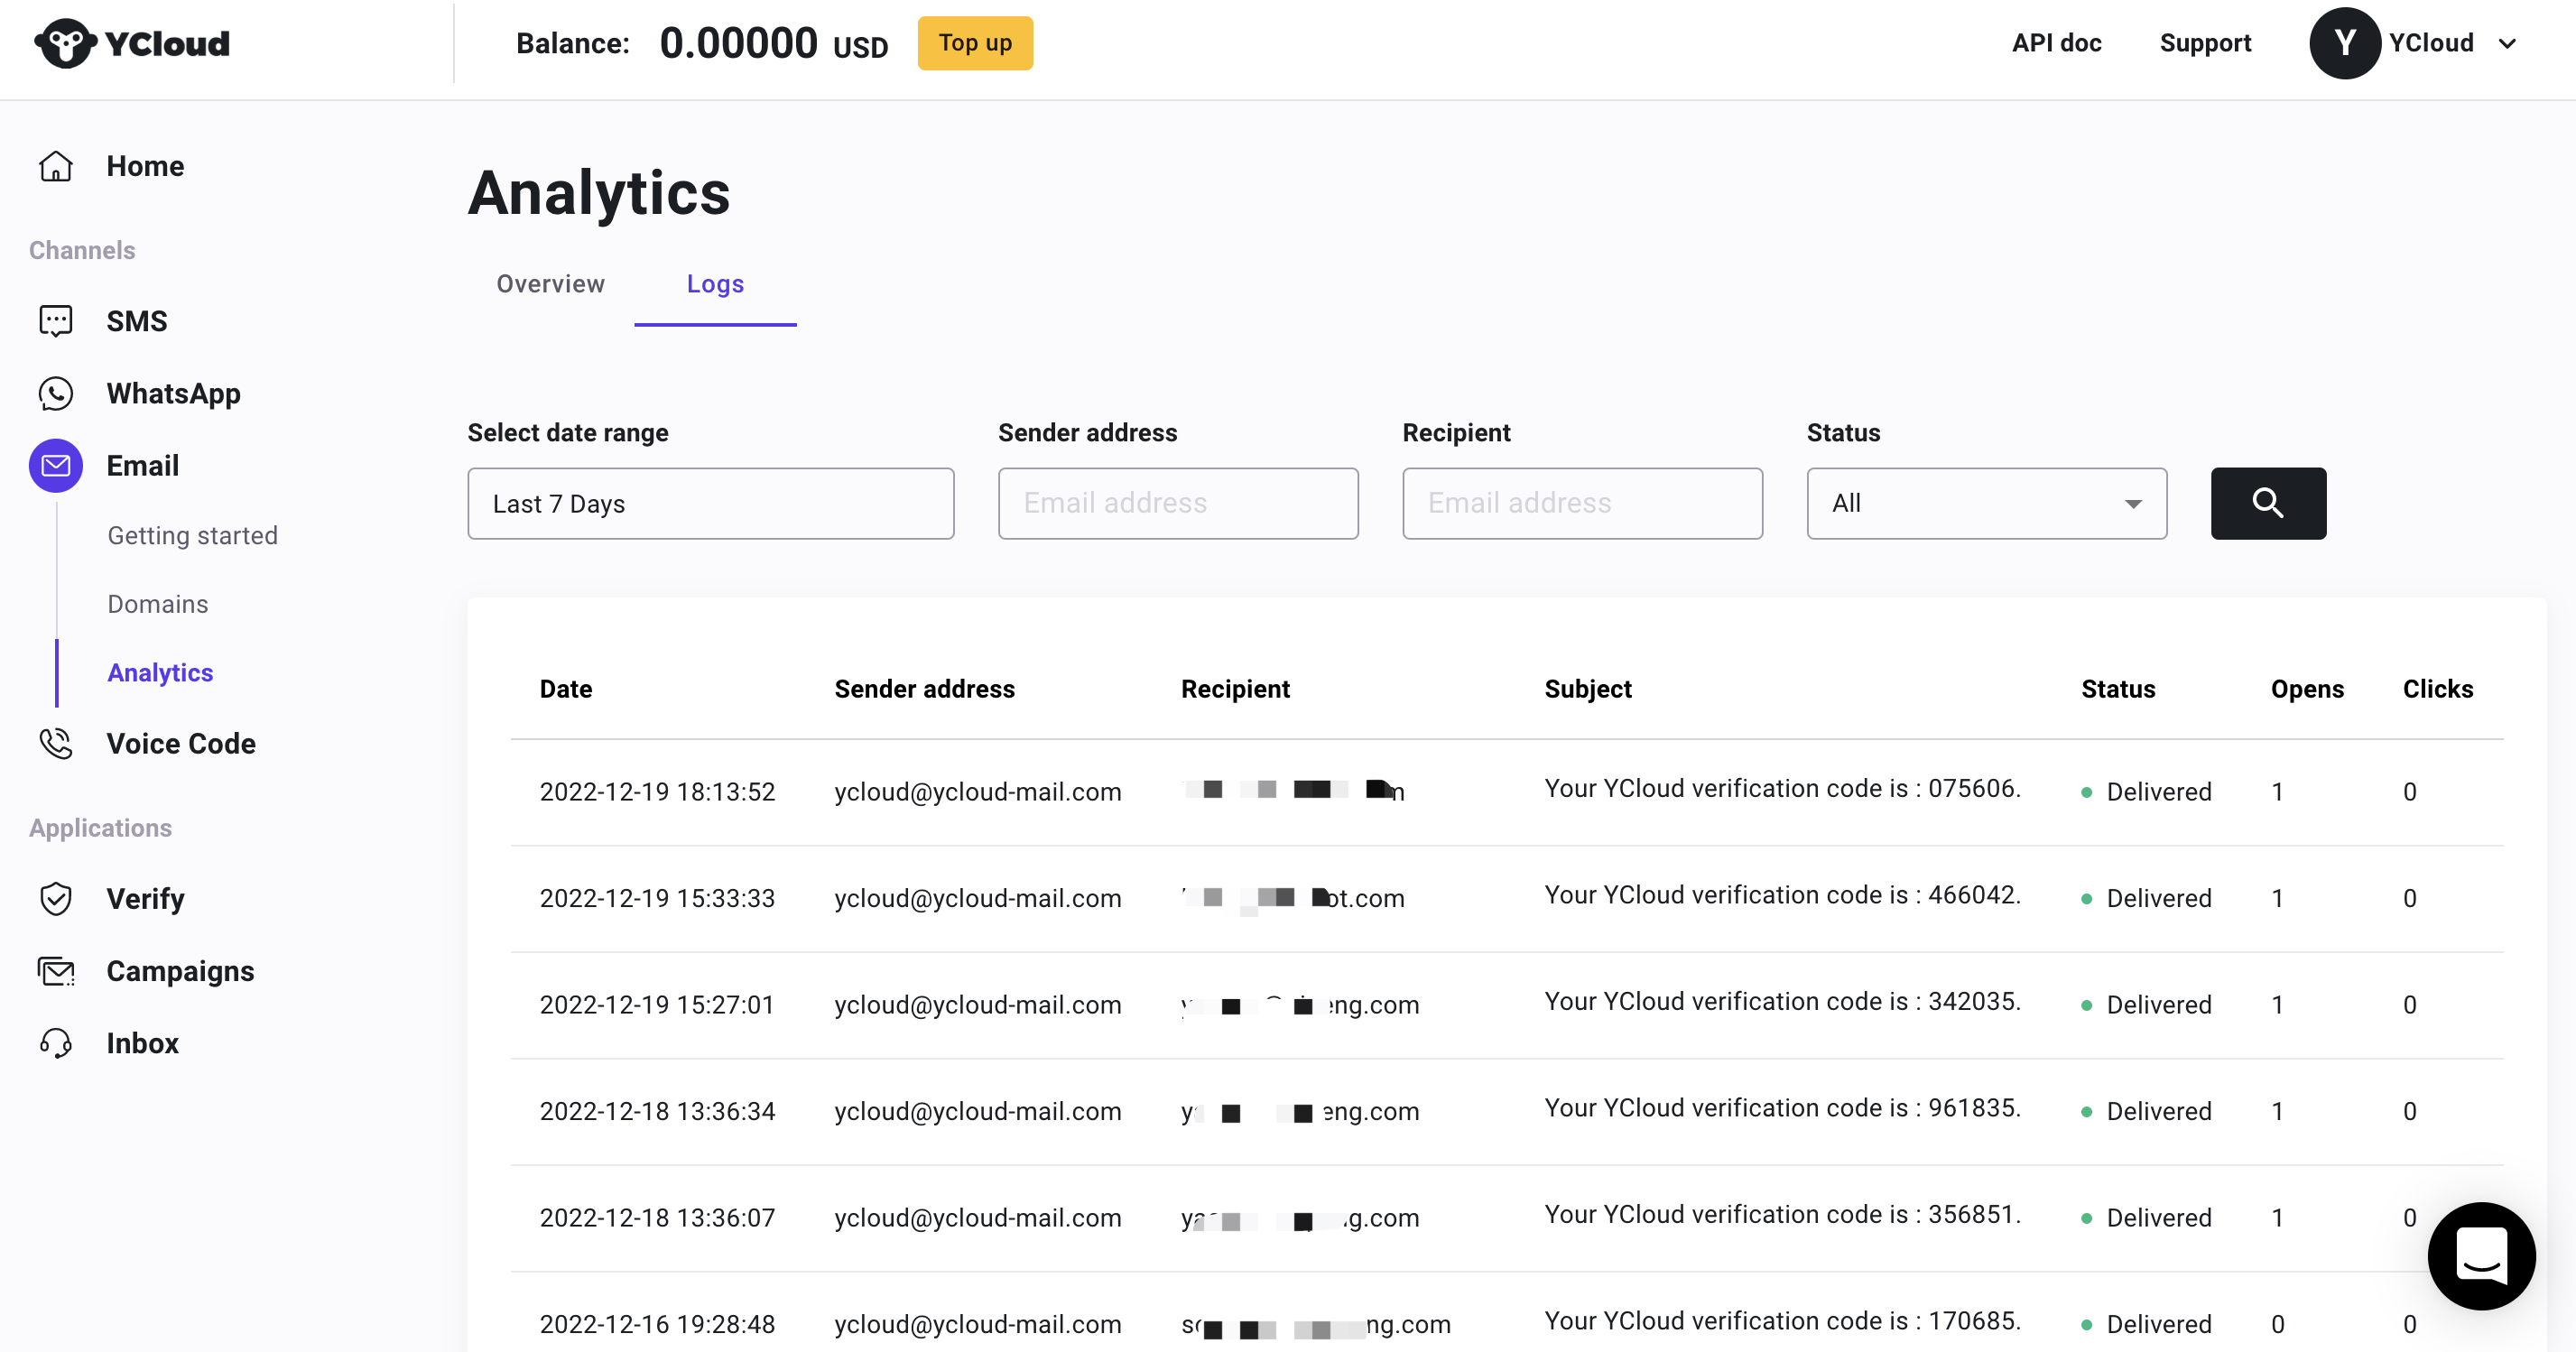This screenshot has width=2576, height=1352.
Task: Click the Email envelope icon
Action: (56, 466)
